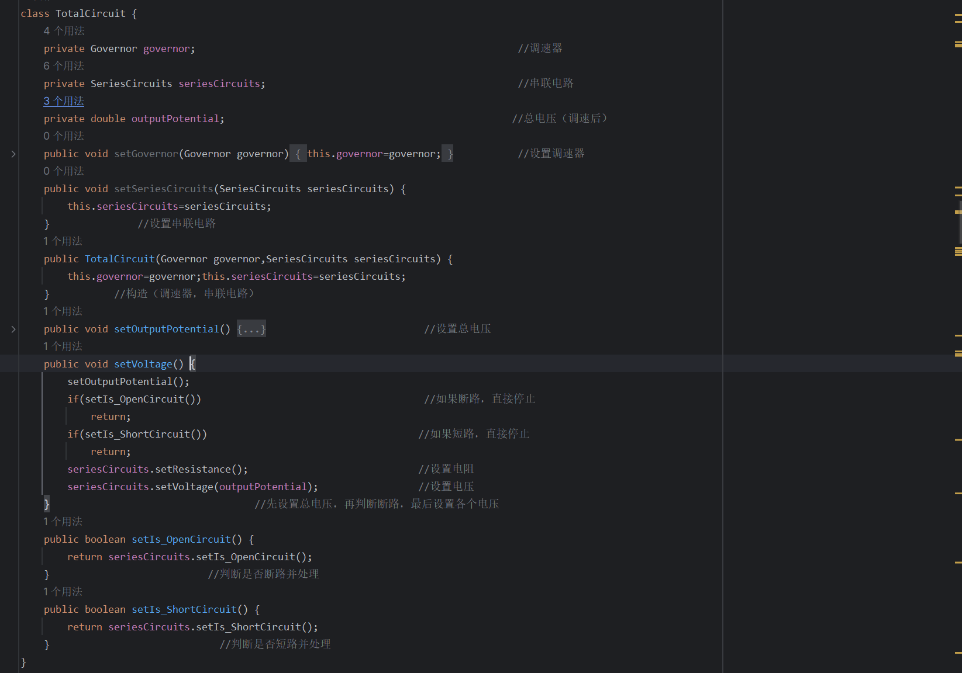Click the '6 个用法' hint above seriesCircuits field
Screen dimensions: 962x673
[x=64, y=66]
